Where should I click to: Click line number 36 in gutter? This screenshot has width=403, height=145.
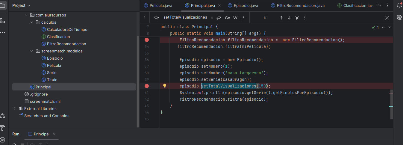[146, 60]
